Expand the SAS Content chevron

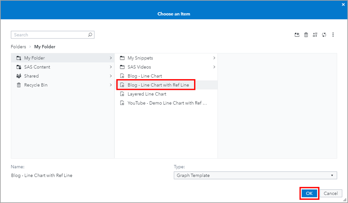(x=111, y=67)
